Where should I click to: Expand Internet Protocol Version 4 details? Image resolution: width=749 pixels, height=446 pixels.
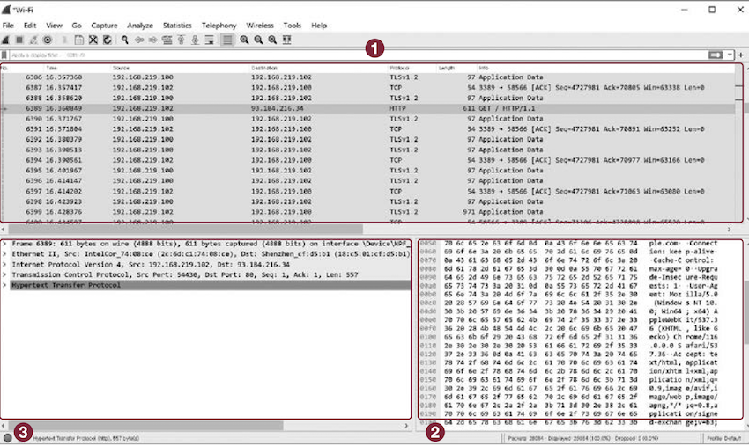pyautogui.click(x=4, y=264)
